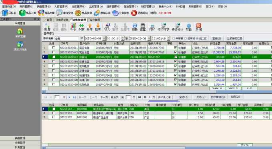
Task: Open the 库存查询 inventory query icon
Action: click(65, 13)
